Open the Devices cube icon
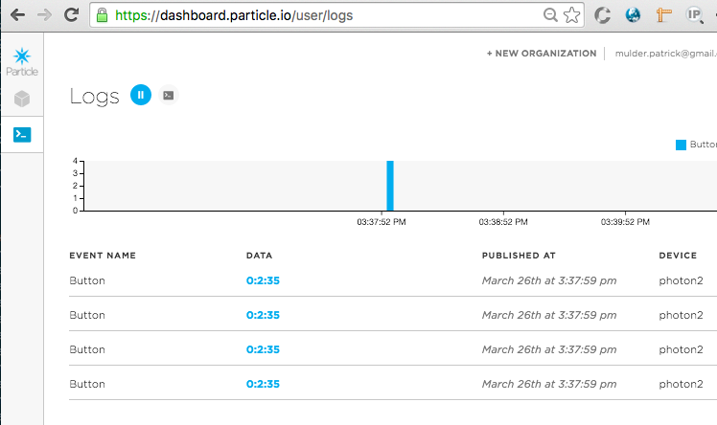 tap(21, 99)
